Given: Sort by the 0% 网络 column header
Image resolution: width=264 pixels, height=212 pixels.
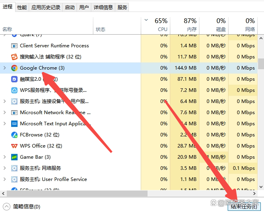Looking at the screenshot, I should coord(243,26).
